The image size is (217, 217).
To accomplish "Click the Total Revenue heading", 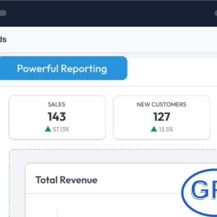I will click(66, 180).
